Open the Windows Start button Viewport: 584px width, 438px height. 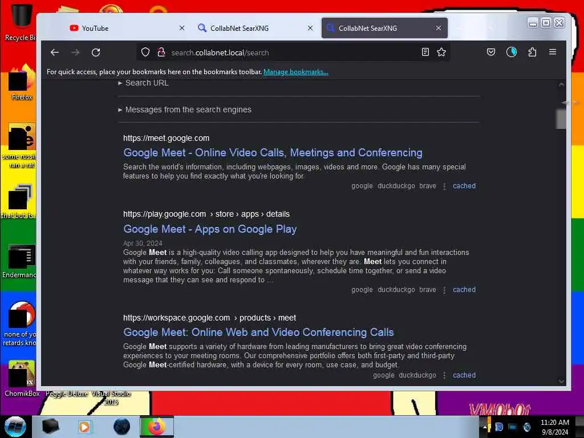tap(15, 427)
